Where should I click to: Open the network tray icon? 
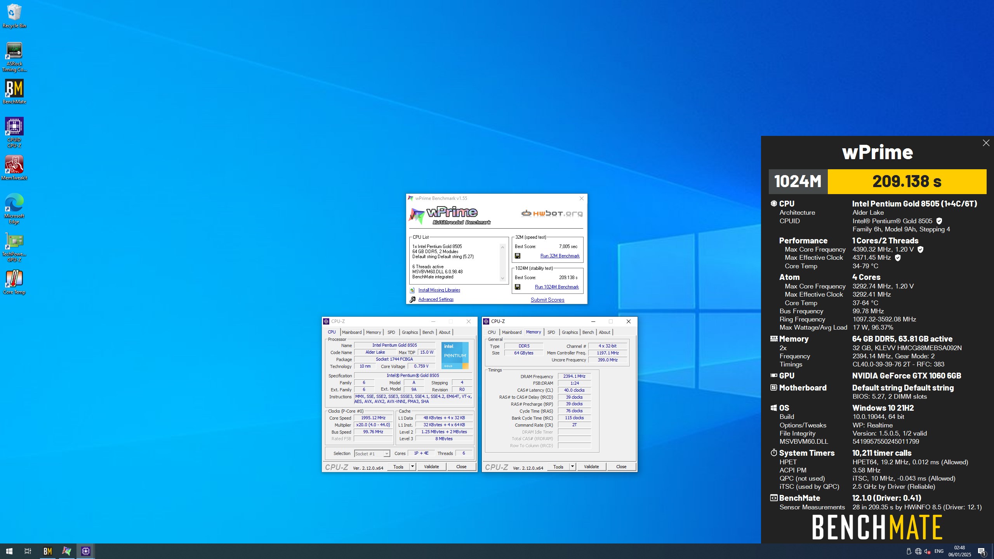pyautogui.click(x=918, y=551)
